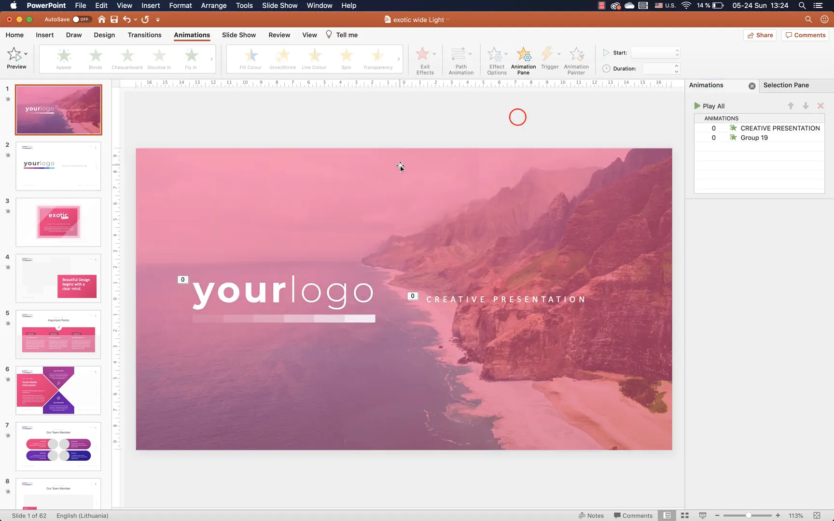This screenshot has height=521, width=834.
Task: Toggle Notes pane in status bar
Action: [591, 515]
